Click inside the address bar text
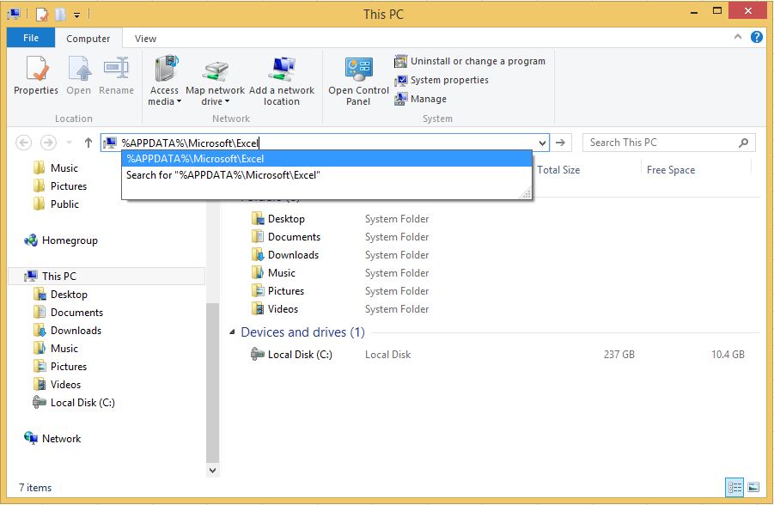Viewport: 774px width, 505px height. pos(190,143)
